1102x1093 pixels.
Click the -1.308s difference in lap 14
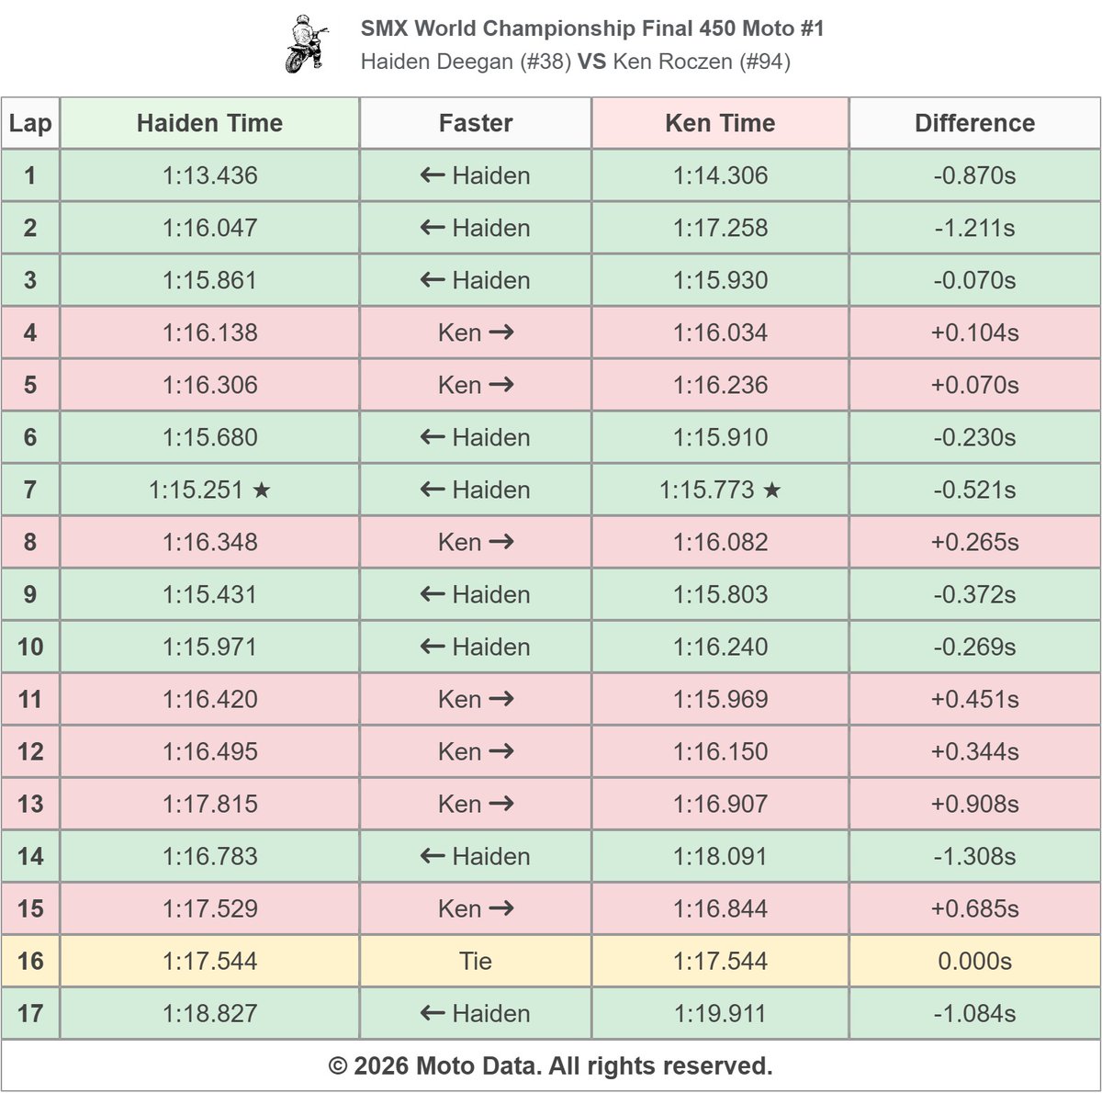point(975,857)
